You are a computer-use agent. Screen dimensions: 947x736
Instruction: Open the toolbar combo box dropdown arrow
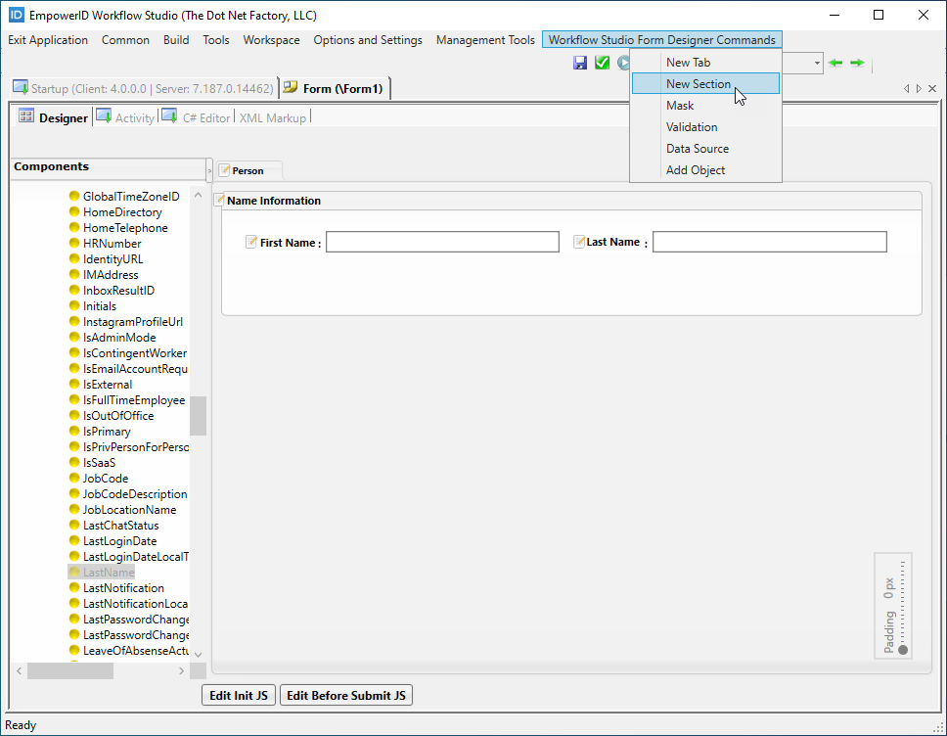click(x=816, y=63)
